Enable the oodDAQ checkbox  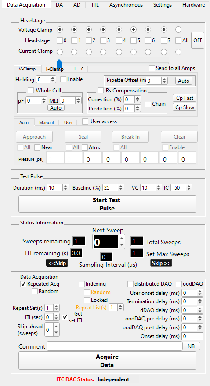(178, 284)
